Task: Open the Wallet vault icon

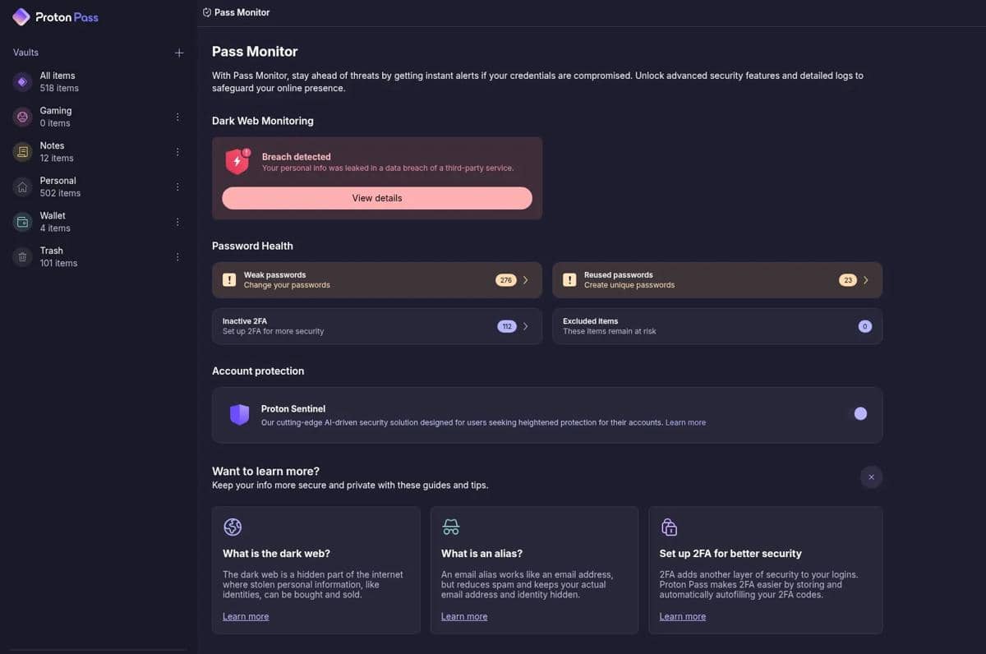Action: click(22, 222)
